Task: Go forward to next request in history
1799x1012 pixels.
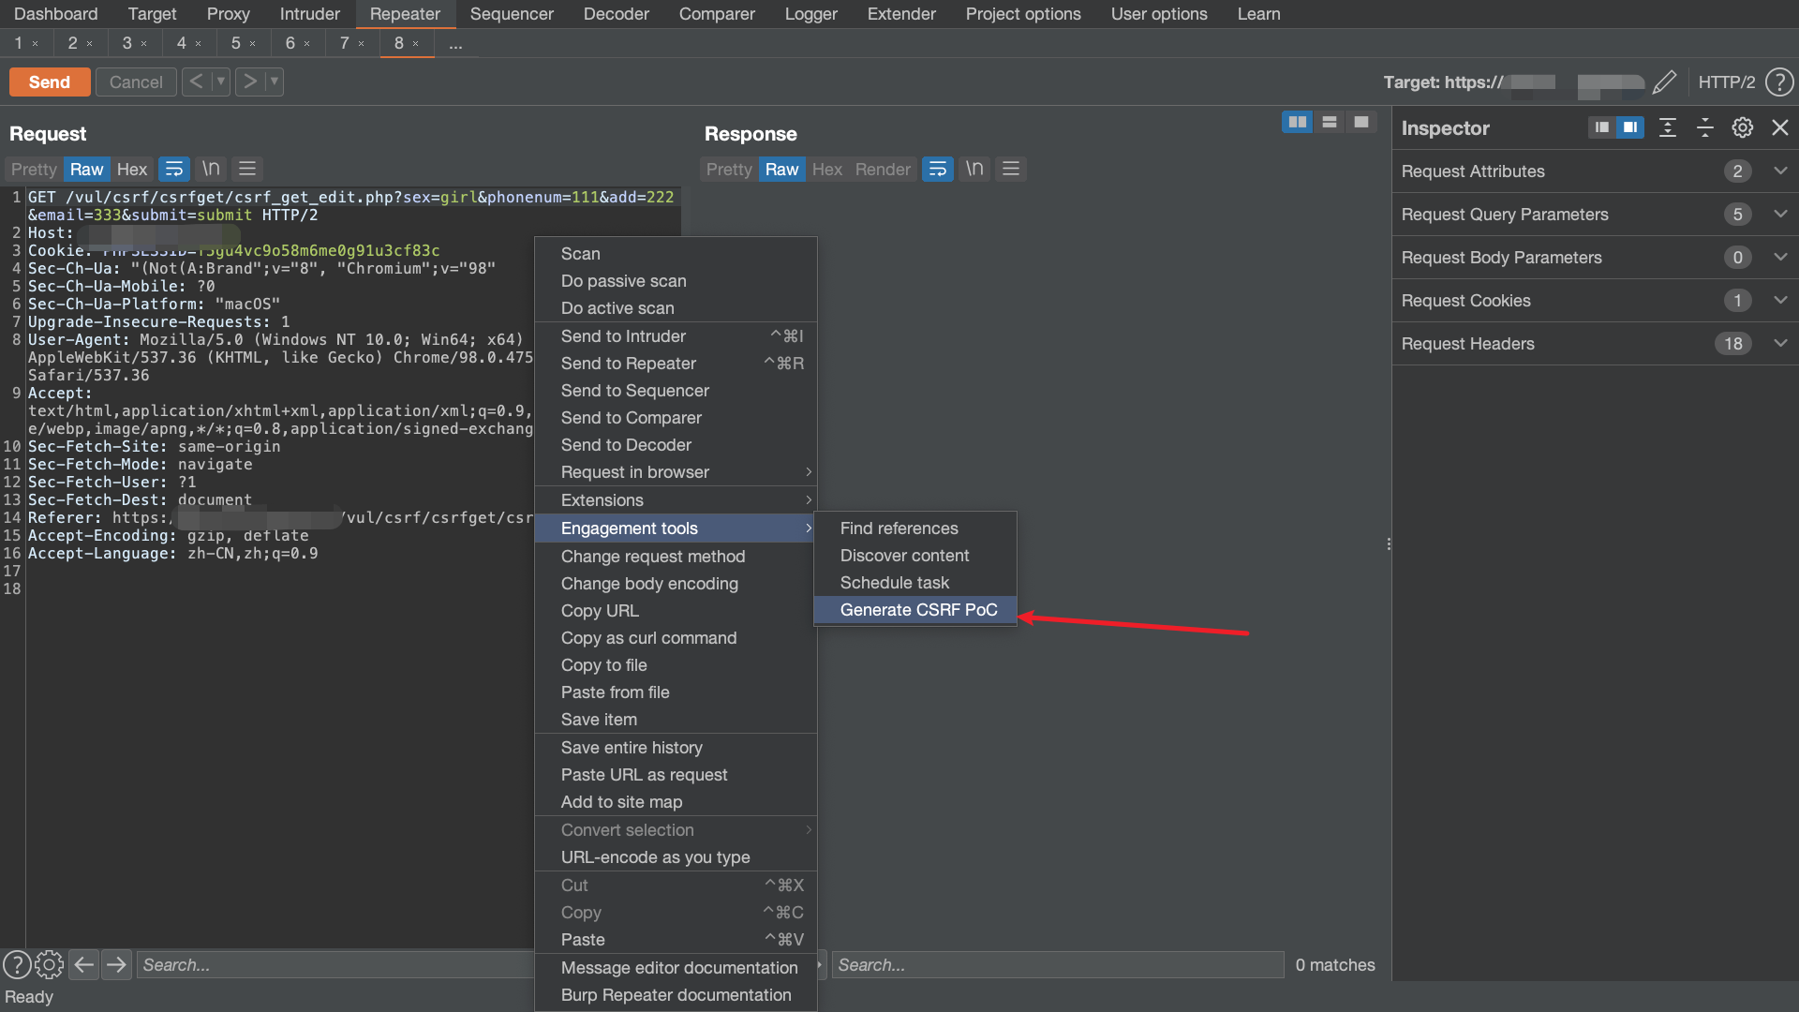Action: (x=249, y=82)
